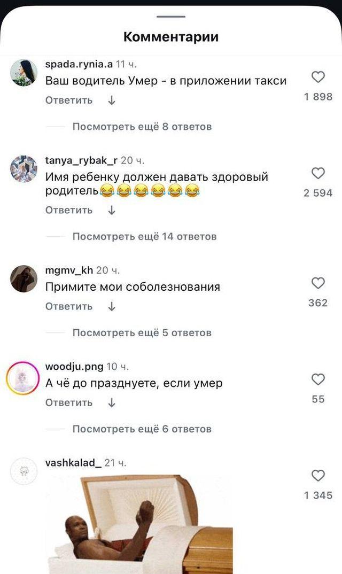Viewport: 342px width, 574px height.
Task: Tap the sheet drag handle above Комментарии
Action: pos(171,17)
